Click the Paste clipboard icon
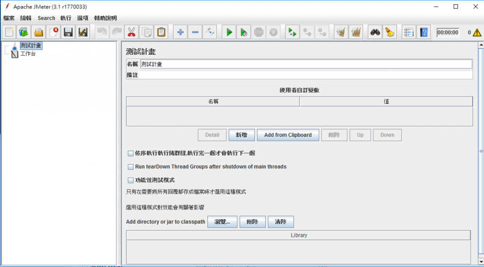Screen dimensions: 484x267 tap(161, 32)
